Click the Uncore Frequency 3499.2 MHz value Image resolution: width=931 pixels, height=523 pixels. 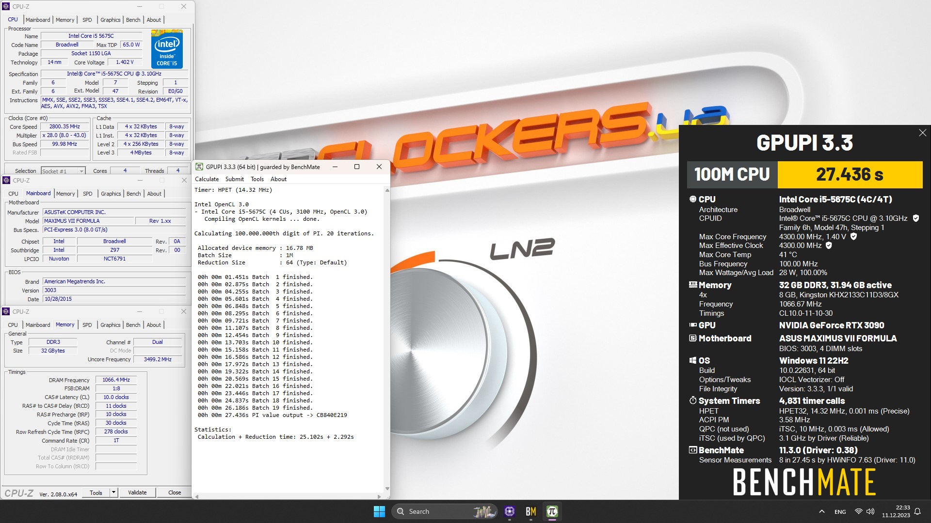(x=158, y=359)
